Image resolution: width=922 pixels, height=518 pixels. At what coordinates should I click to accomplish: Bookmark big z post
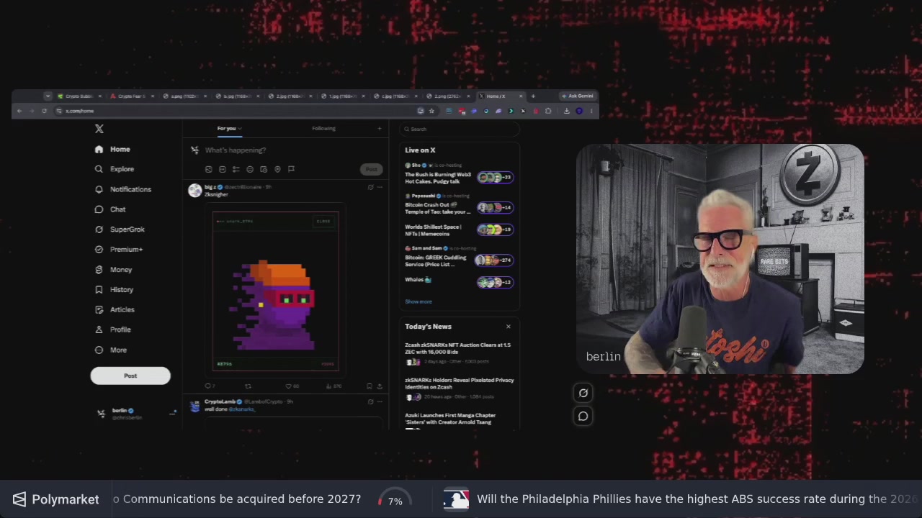(x=370, y=386)
